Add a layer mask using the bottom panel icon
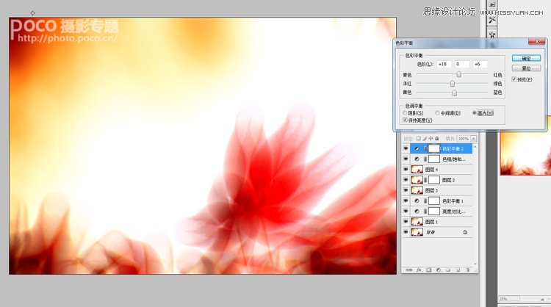The height and width of the screenshot is (307, 551). (428, 270)
